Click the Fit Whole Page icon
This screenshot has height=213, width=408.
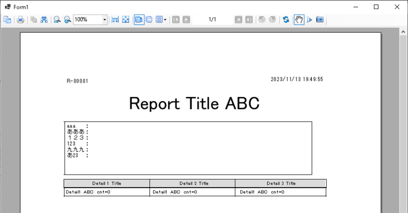click(125, 20)
